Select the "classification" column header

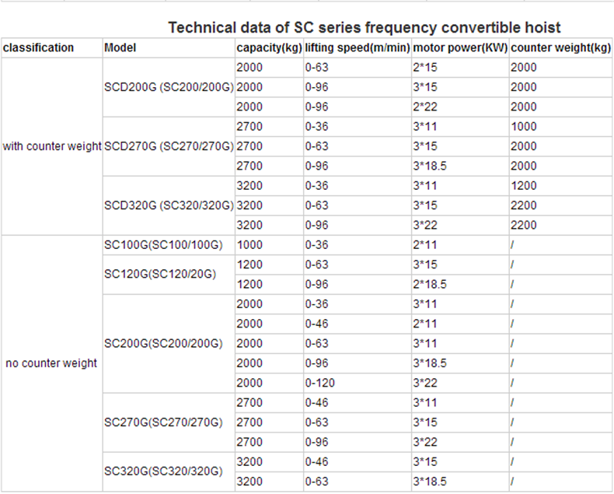[39, 47]
